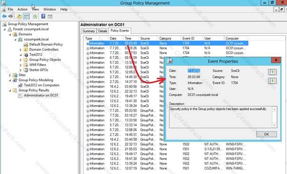Image resolution: width=287 pixels, height=174 pixels.
Task: Sort events by Source column header
Action: (148, 39)
